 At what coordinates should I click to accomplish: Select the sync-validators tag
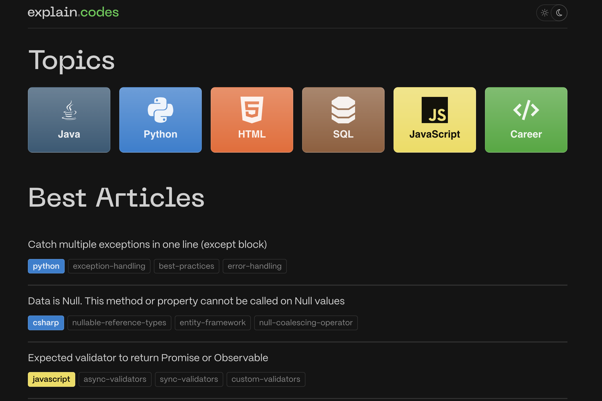(189, 379)
